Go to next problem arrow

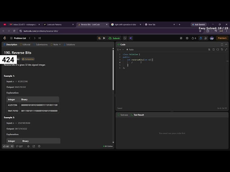pyautogui.click(x=34, y=38)
